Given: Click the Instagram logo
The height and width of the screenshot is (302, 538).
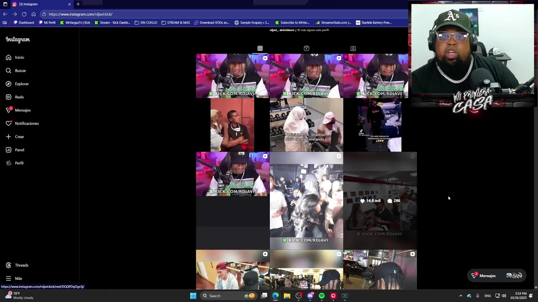Looking at the screenshot, I should (x=18, y=39).
